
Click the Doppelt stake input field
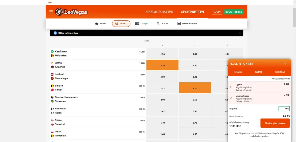[284, 109]
